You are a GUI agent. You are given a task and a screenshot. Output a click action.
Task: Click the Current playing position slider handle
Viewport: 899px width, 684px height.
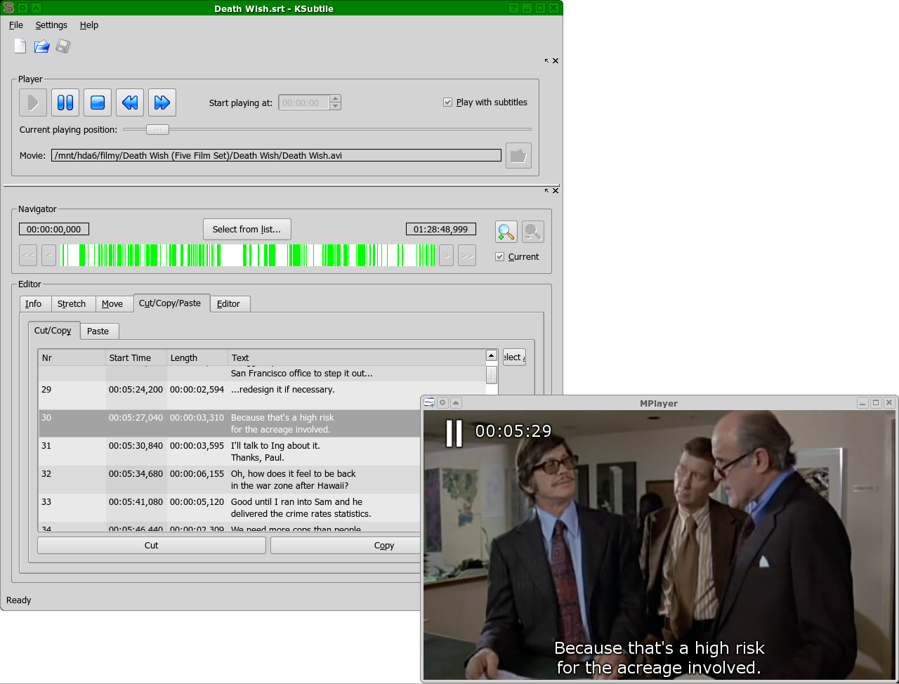pos(157,129)
